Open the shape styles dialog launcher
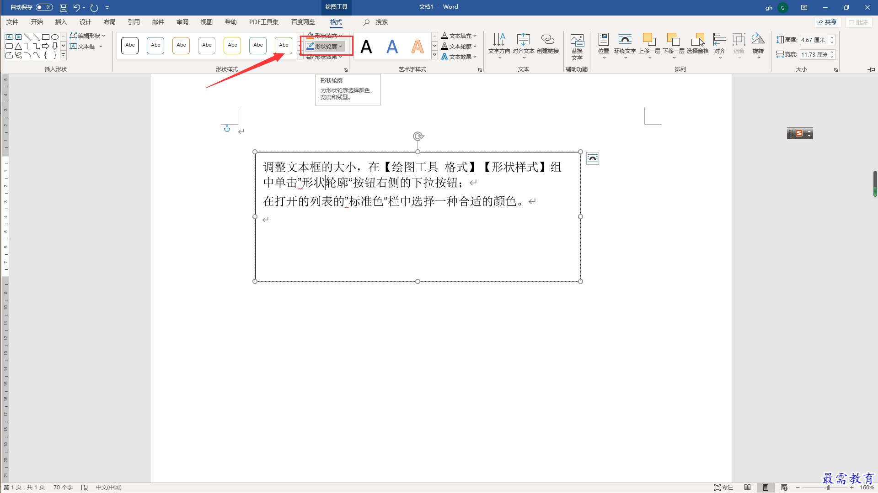 pyautogui.click(x=346, y=70)
